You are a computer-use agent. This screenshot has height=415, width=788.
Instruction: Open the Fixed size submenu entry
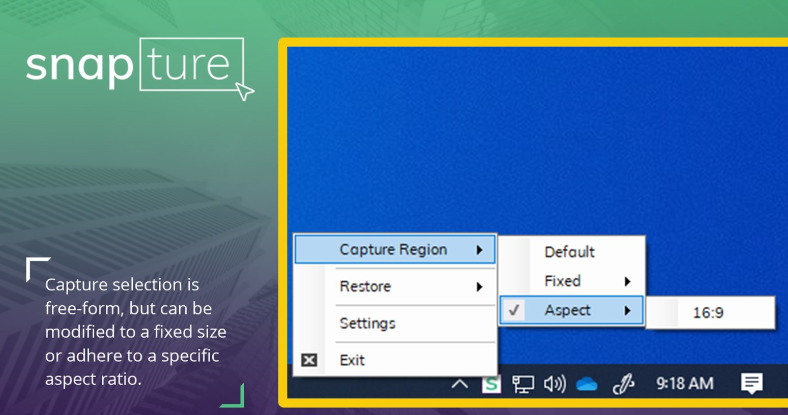pyautogui.click(x=571, y=281)
